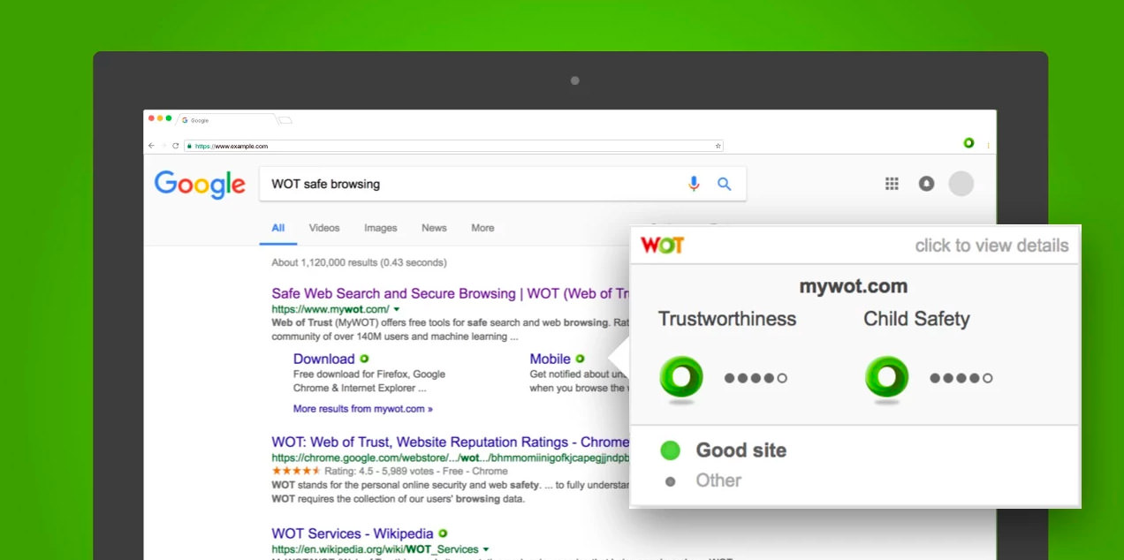Viewport: 1124px width, 560px height.
Task: Click the Trustworthiness confidence dots
Action: 756,378
